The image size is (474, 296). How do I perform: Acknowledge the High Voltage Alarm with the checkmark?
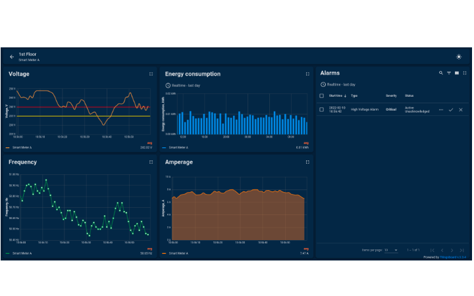tap(451, 110)
